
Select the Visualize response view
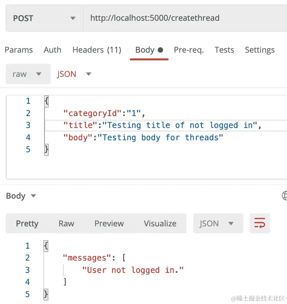(160, 223)
